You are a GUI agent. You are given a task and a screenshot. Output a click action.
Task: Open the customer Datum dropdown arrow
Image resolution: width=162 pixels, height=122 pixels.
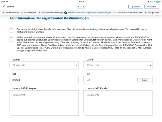coord(150,65)
